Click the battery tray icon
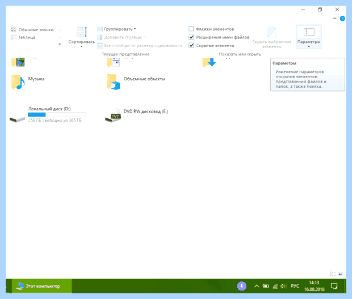 tap(266, 286)
